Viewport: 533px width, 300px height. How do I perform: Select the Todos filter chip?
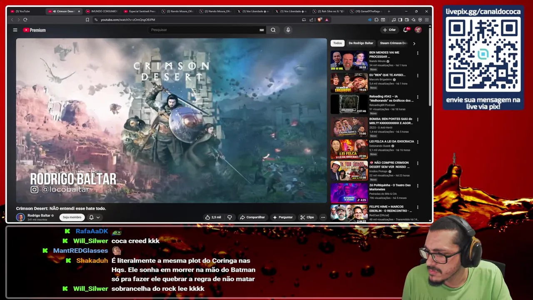(337, 43)
